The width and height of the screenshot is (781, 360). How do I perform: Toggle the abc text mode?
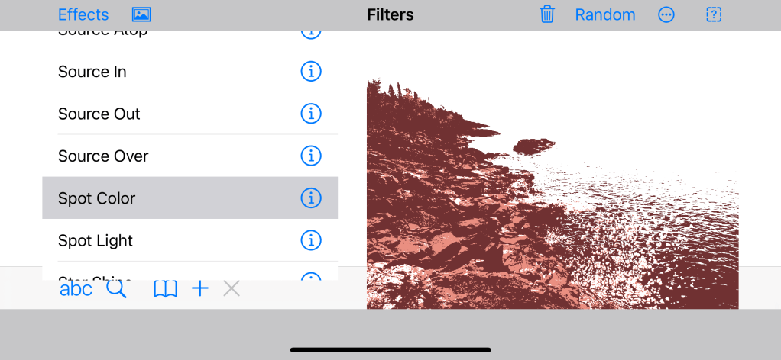click(76, 288)
